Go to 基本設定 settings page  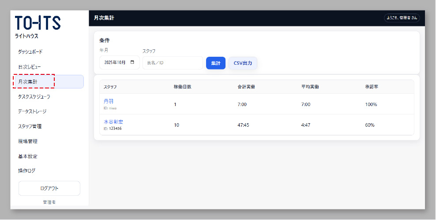(x=27, y=157)
